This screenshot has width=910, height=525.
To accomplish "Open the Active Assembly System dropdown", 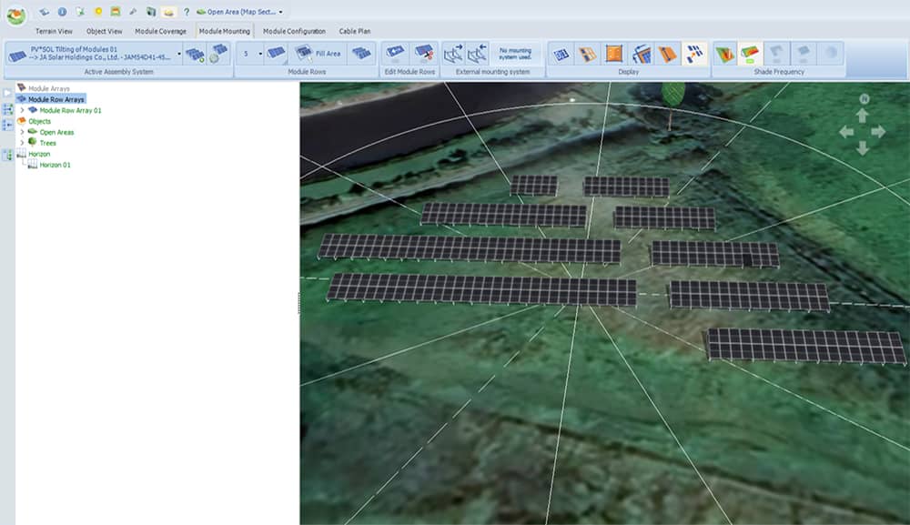I will tap(178, 54).
